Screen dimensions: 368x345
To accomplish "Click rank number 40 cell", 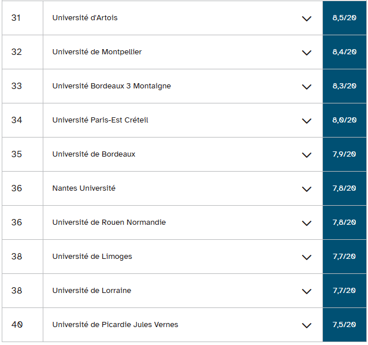I will 17,325.
